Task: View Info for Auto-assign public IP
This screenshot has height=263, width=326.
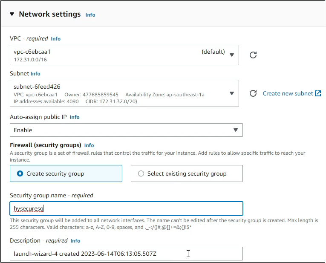Action: 75,117
